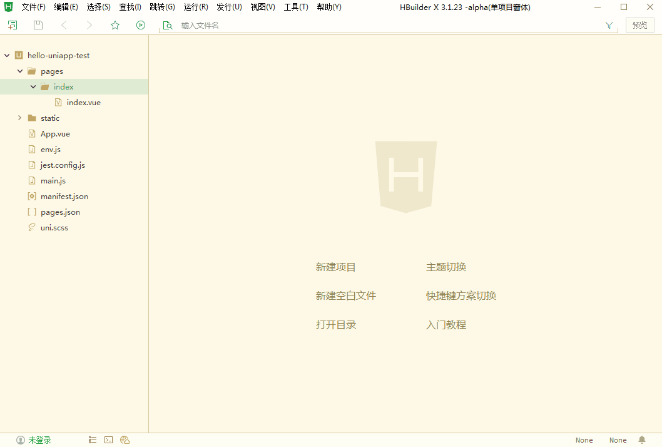Click the filter funnel icon
Screen dimensions: 662x447
coord(609,25)
